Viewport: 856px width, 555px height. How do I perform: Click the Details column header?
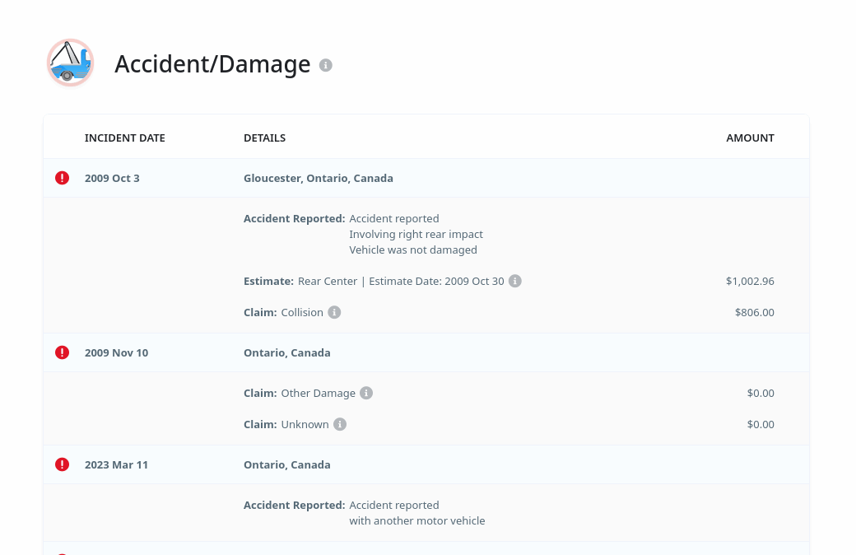[x=264, y=138]
